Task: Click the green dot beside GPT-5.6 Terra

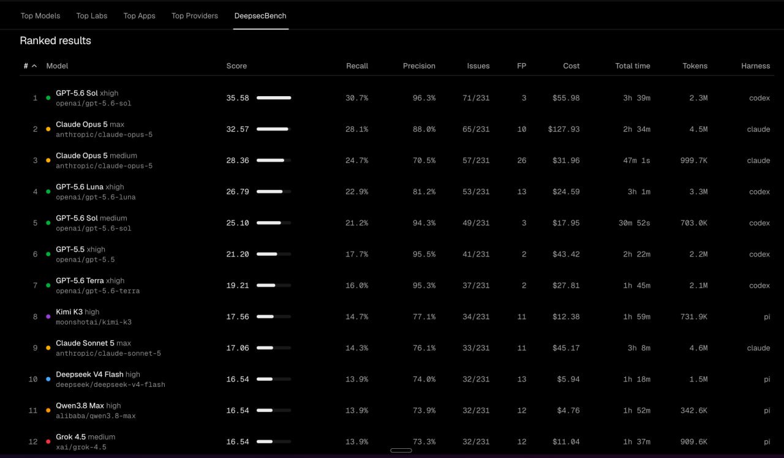Action: [48, 285]
